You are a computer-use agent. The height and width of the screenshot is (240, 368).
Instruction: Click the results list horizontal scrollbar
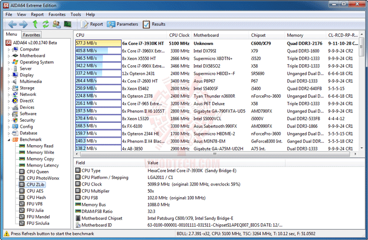215,154
